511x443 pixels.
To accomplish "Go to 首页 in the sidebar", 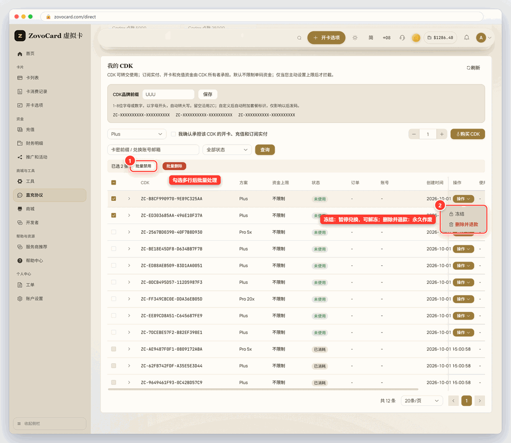I will pyautogui.click(x=50, y=54).
